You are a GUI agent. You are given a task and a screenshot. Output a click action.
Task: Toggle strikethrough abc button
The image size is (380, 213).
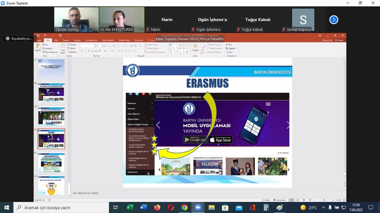coord(96,51)
